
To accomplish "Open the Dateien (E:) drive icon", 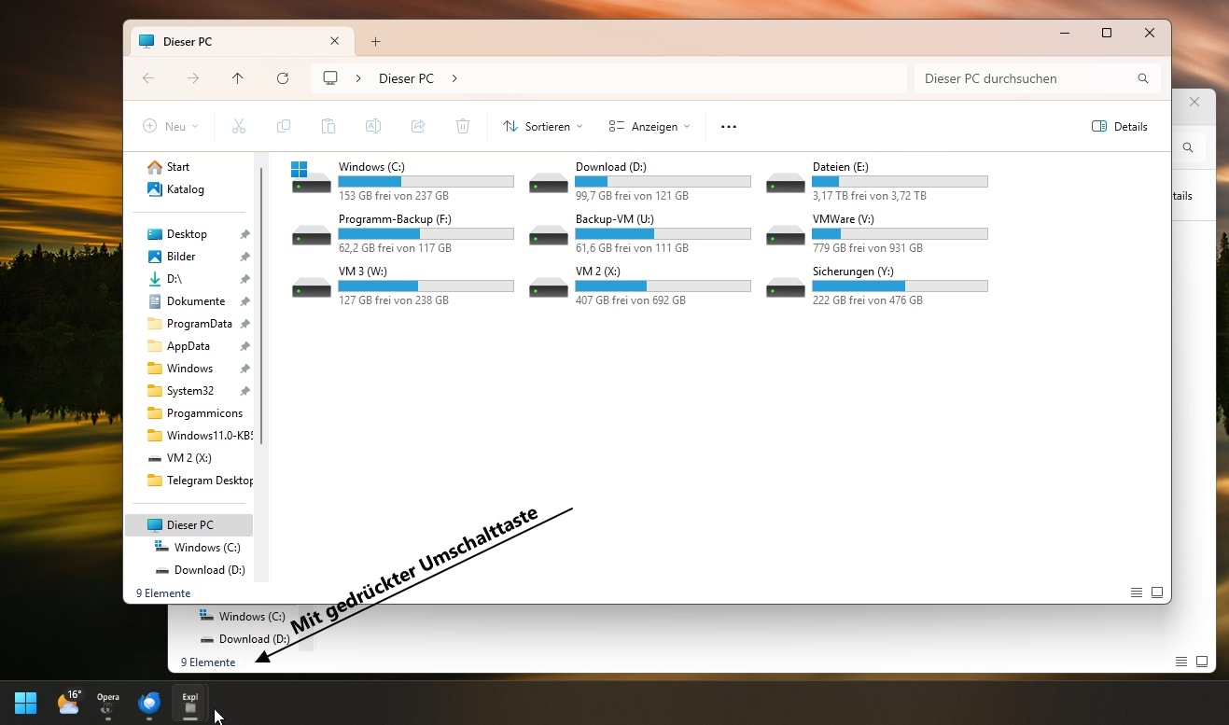I will [785, 182].
